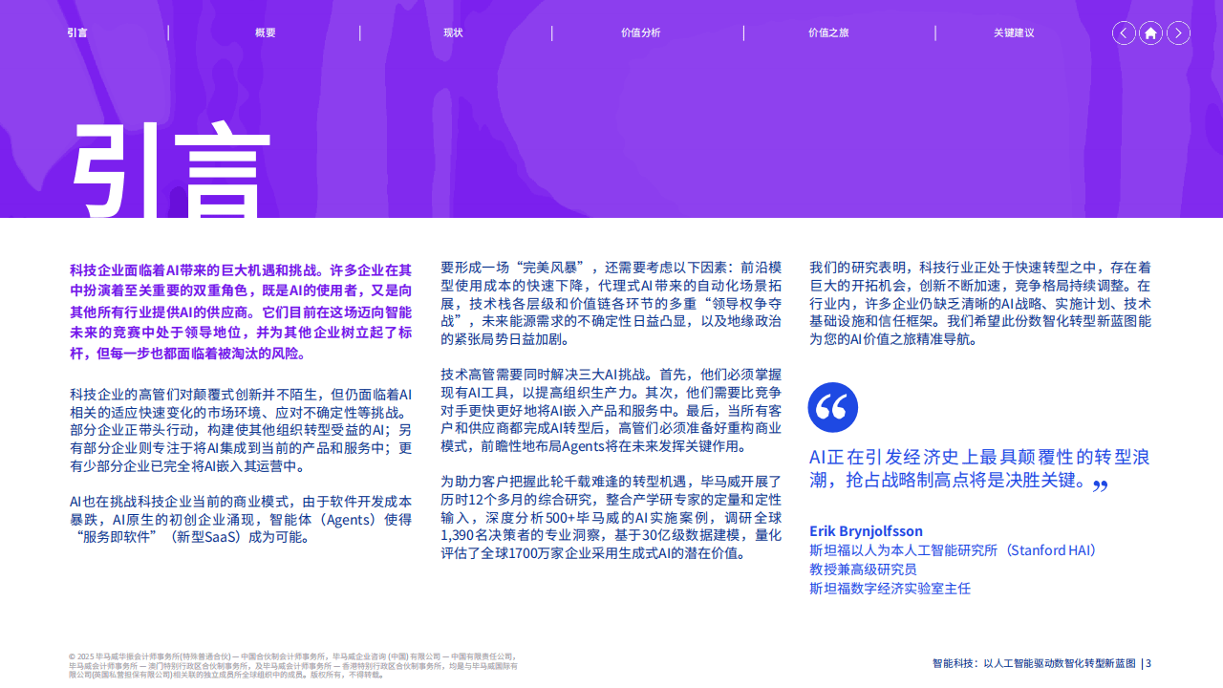Viewport: 1223px width, 688px height.
Task: Click the copyright notice in the footer
Action: 292,665
